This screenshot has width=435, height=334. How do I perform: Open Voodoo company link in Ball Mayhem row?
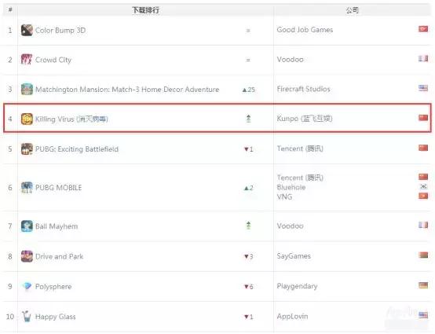(x=291, y=226)
